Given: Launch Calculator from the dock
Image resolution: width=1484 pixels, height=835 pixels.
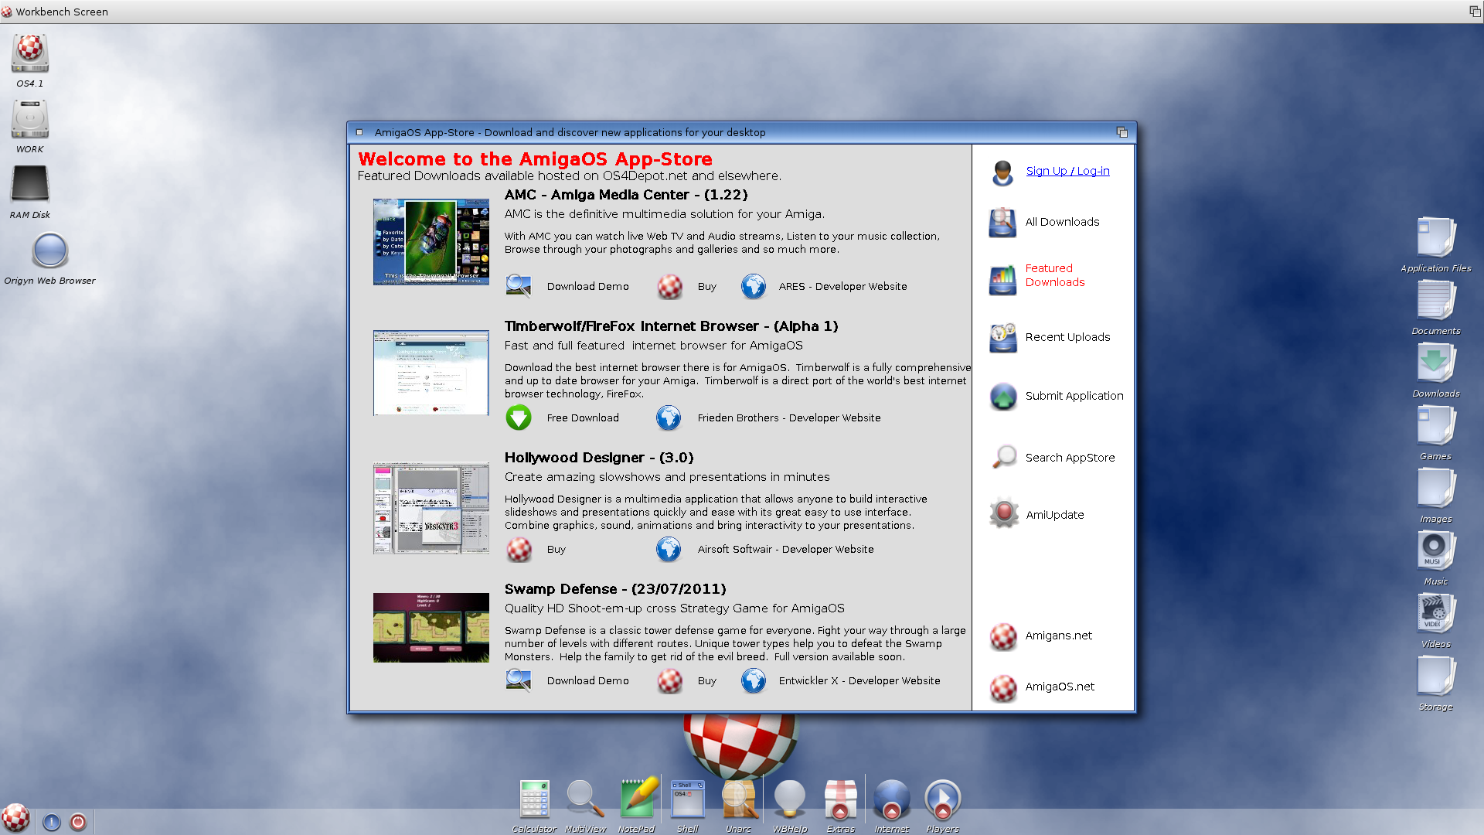Looking at the screenshot, I should (x=534, y=800).
